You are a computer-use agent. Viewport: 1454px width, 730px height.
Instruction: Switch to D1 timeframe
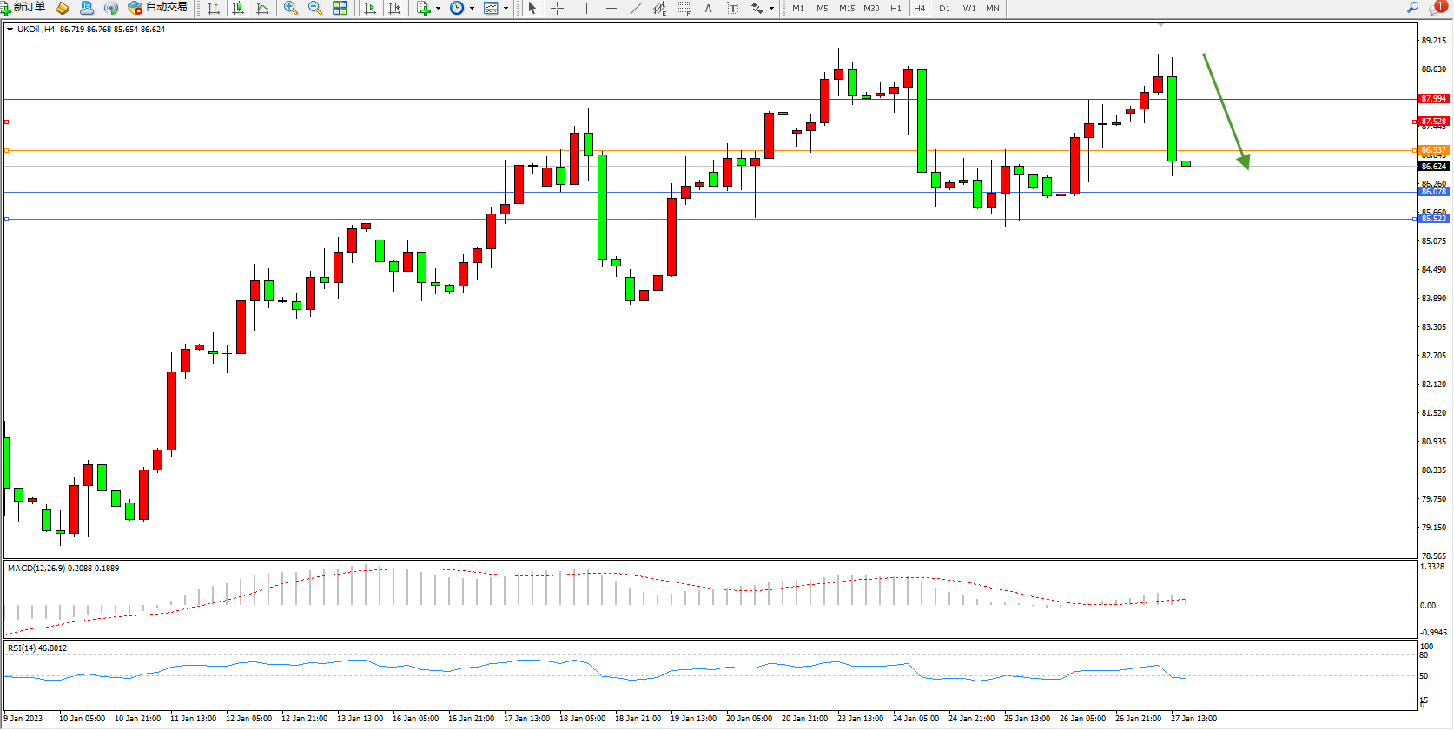(x=944, y=8)
